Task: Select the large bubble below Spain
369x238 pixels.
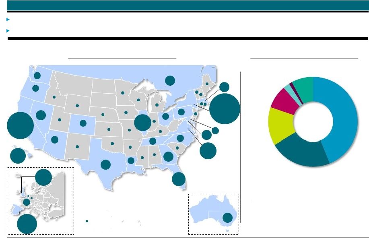Action: tap(27, 224)
